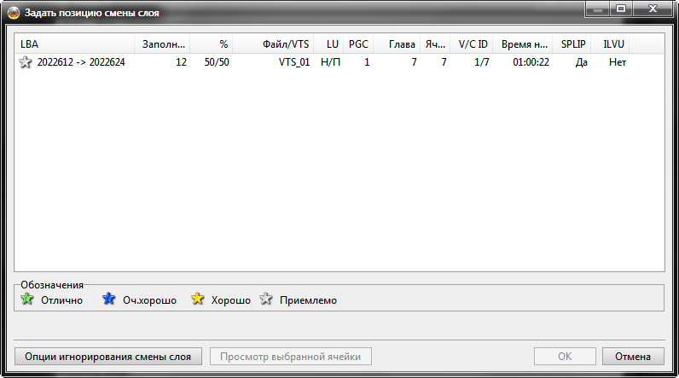Click the ILVU column header
The image size is (679, 378).
611,44
